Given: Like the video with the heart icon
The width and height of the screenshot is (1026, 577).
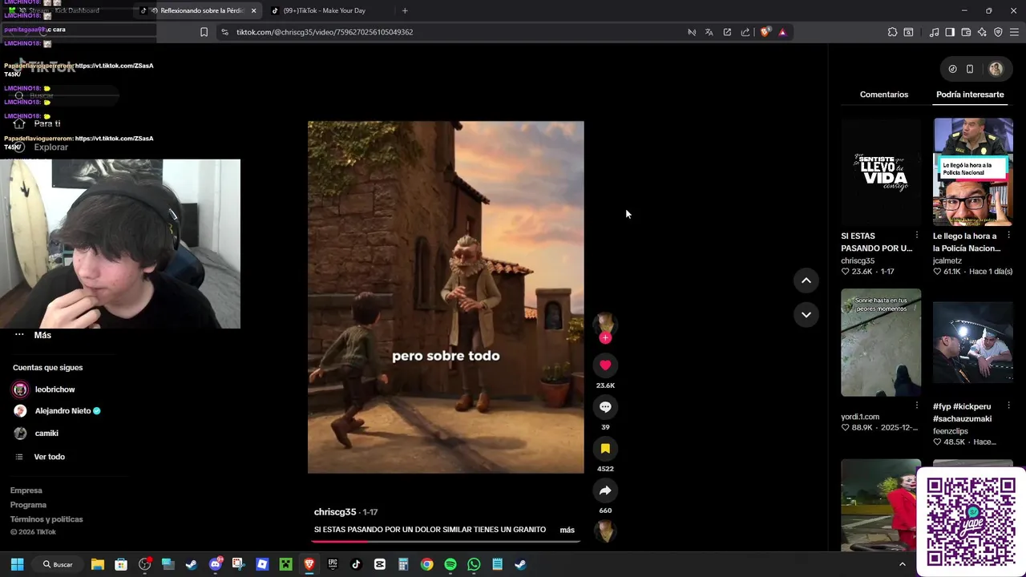Looking at the screenshot, I should [605, 365].
